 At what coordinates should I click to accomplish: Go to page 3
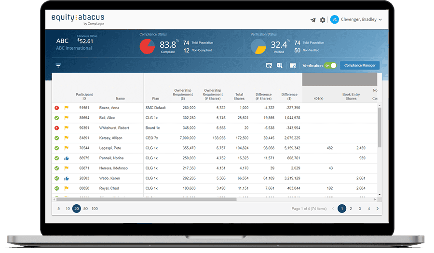click(x=360, y=209)
